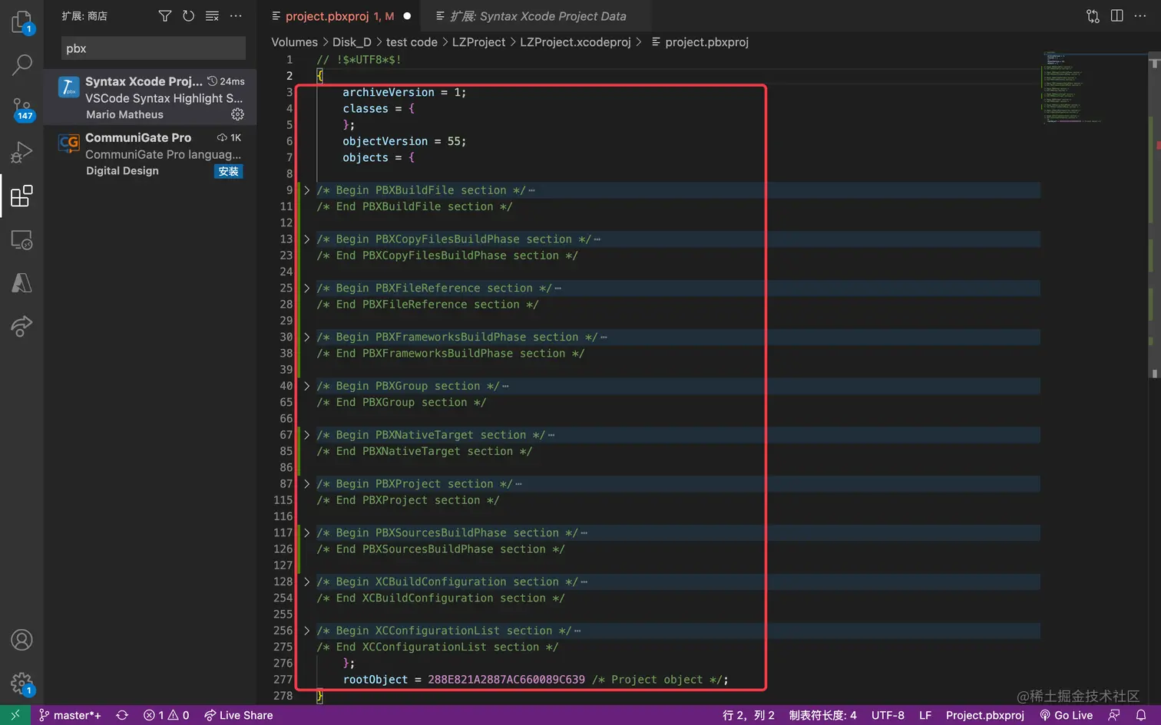Change language mode Project.pbxproj

click(985, 715)
